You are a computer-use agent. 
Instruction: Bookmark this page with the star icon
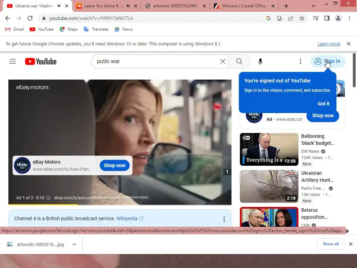(302, 18)
